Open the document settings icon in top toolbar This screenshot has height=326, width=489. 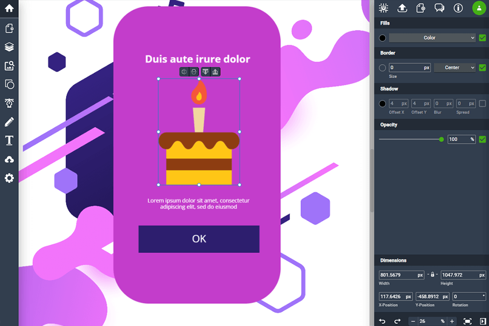[421, 8]
